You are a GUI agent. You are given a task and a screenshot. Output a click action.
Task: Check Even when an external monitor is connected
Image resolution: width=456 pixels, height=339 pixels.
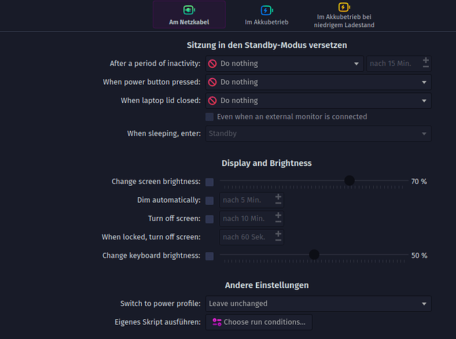click(x=210, y=117)
